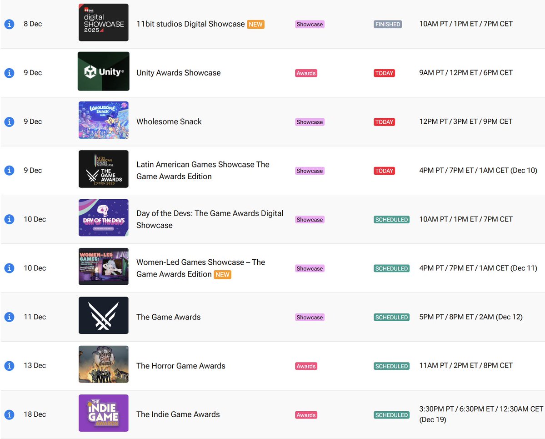Open Unity Awards Showcase title
This screenshot has height=439, width=545.
[178, 73]
